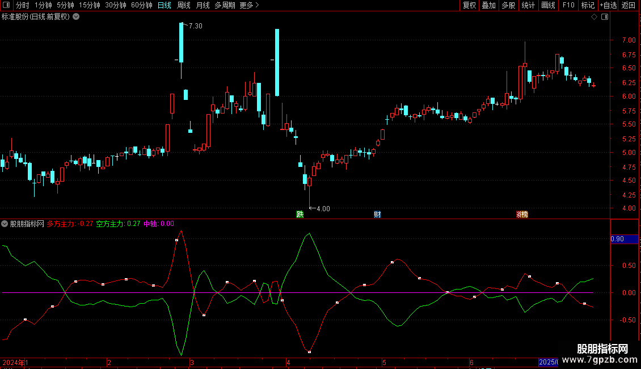Click the 叠加 overlay button
The image size is (641, 369).
click(x=488, y=5)
